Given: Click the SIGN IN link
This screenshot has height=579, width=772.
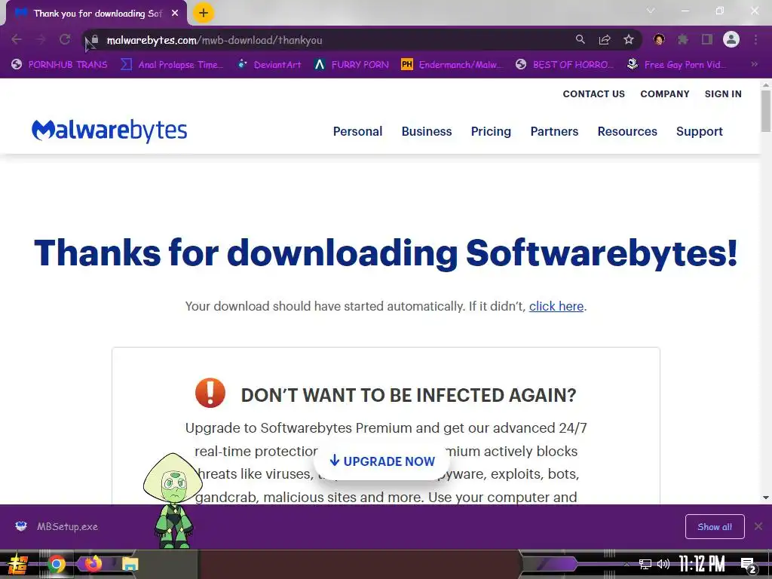Looking at the screenshot, I should click(723, 94).
